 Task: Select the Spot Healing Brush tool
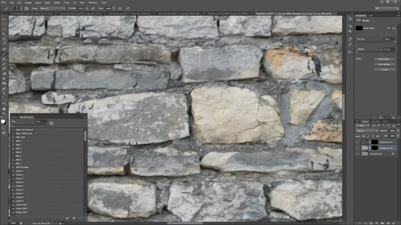click(4, 49)
